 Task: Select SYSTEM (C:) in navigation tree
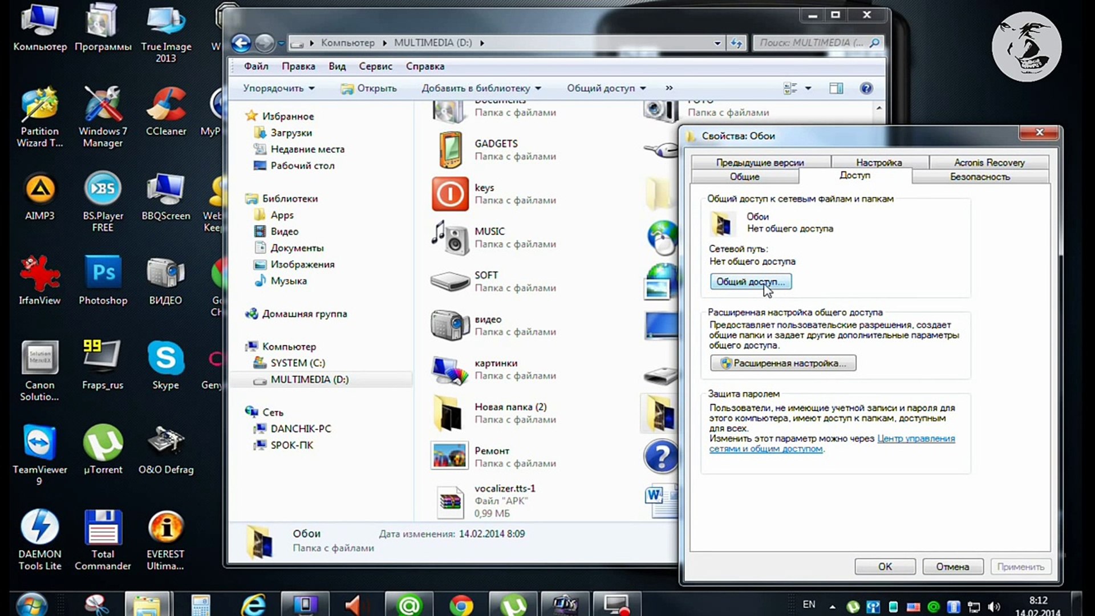tap(297, 363)
